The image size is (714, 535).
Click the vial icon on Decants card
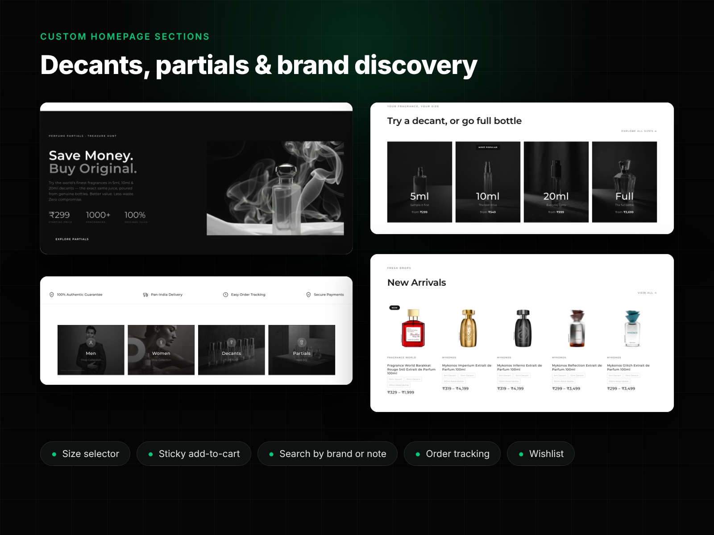point(231,342)
